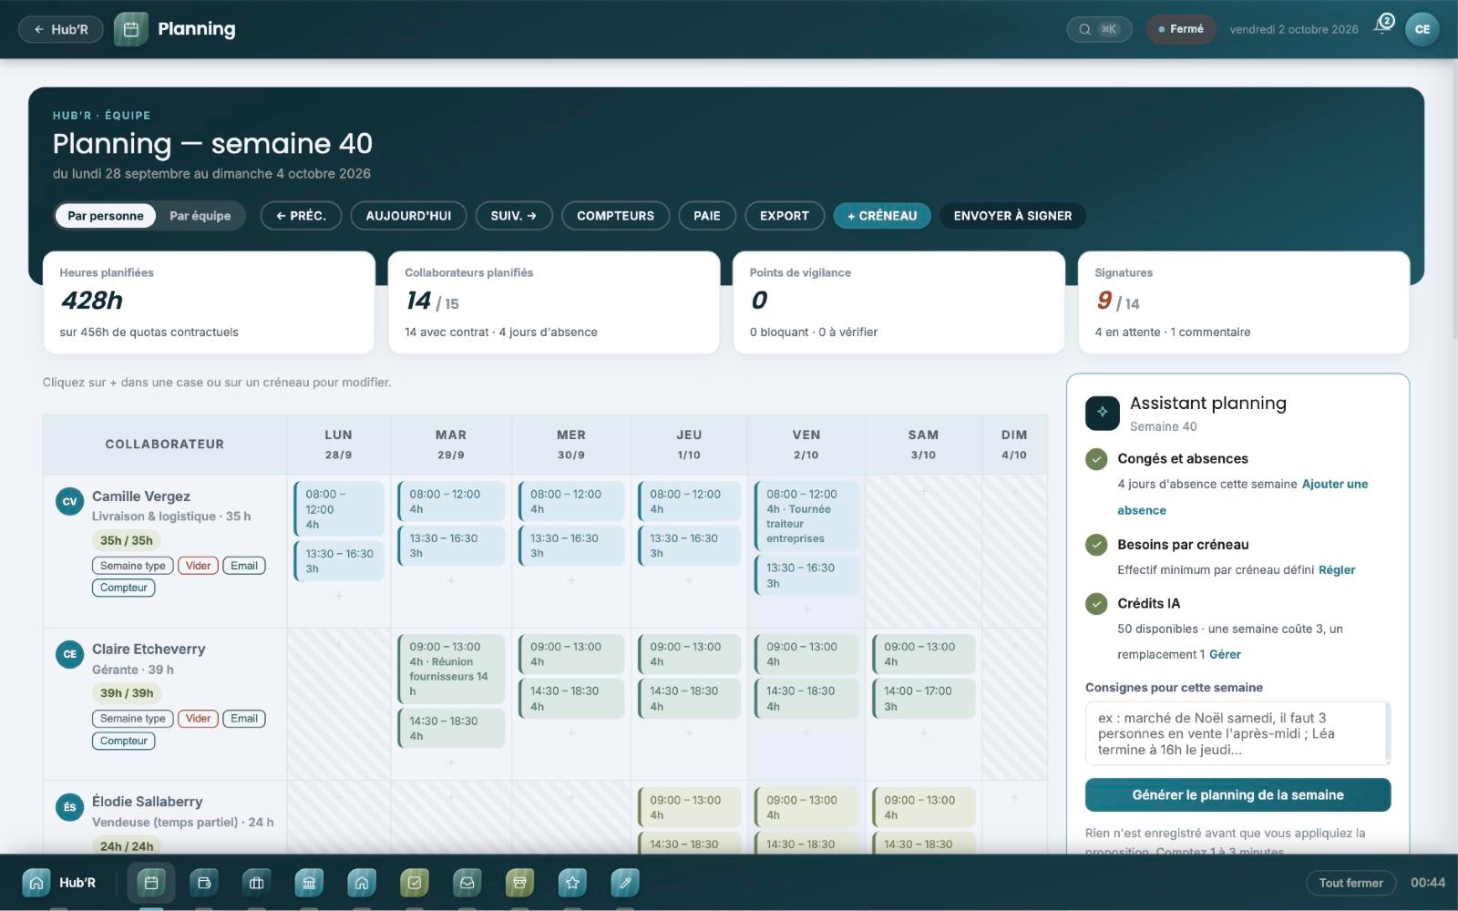Jump to the current week with AUJOURD'HUI
The height and width of the screenshot is (911, 1458).
click(x=408, y=216)
